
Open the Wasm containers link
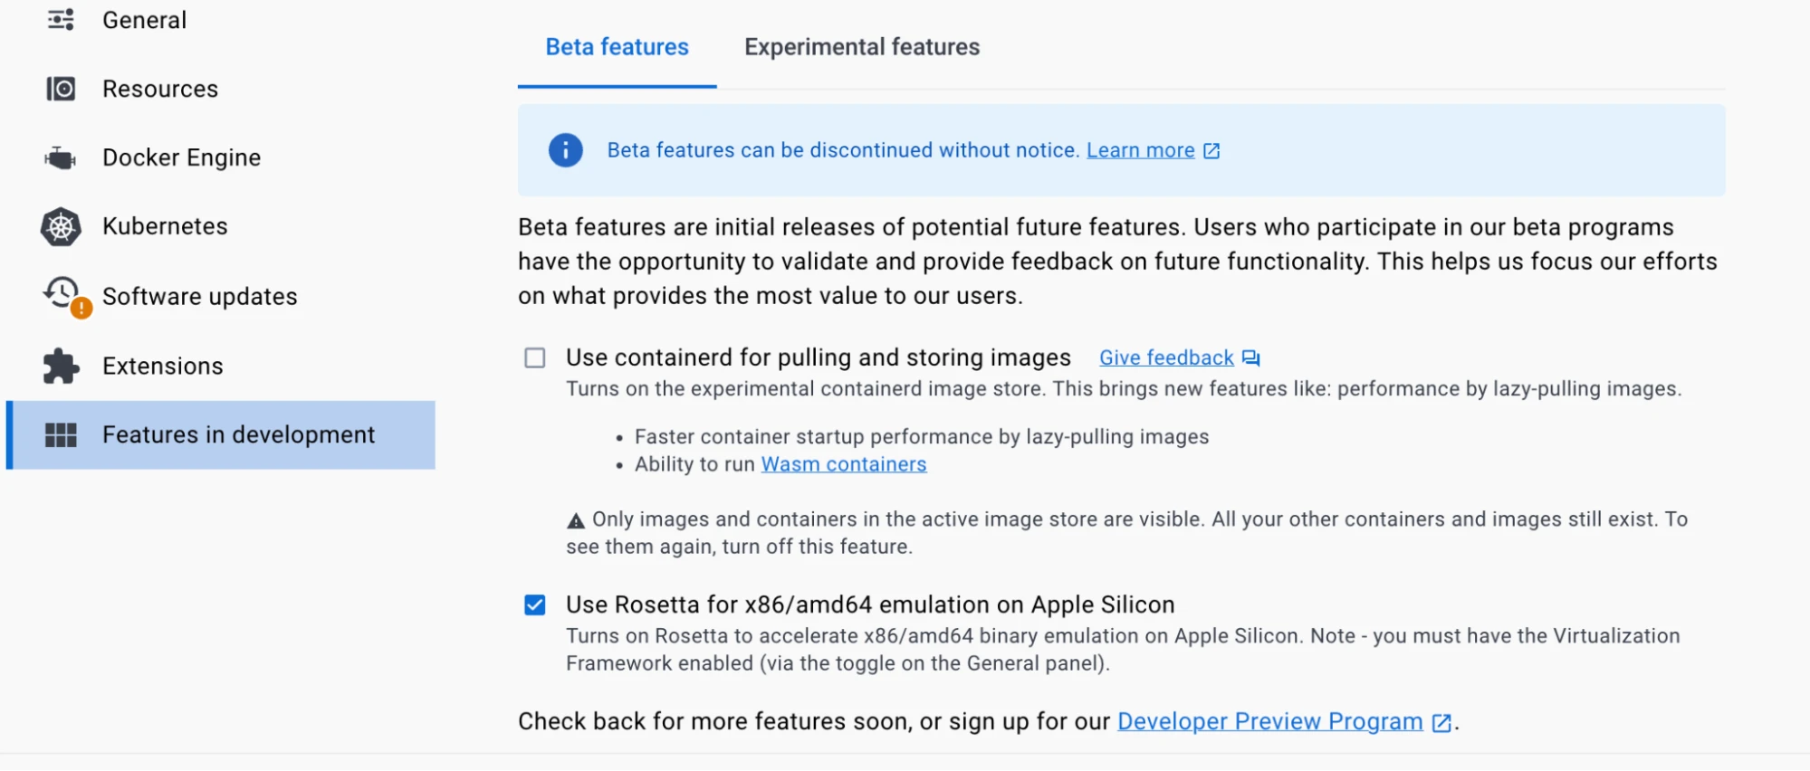(843, 464)
